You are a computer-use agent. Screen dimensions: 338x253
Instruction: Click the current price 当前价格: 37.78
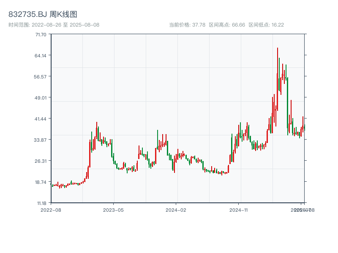tap(187, 25)
